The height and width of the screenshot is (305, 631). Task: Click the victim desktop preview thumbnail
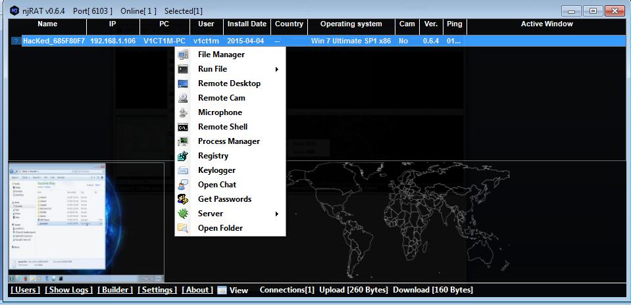(86, 222)
